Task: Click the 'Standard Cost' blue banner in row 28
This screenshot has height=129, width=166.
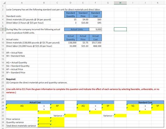Action: pos(145,102)
